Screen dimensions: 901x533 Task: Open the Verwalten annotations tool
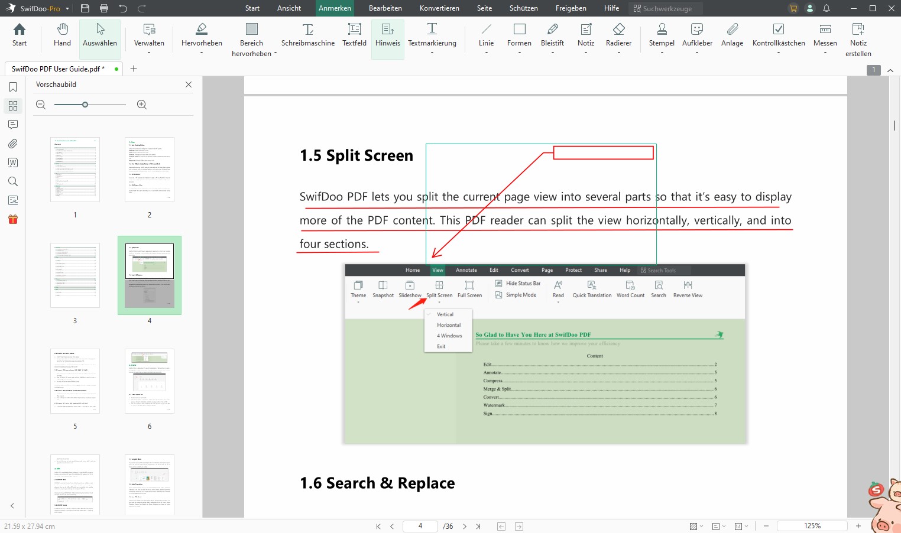(149, 35)
